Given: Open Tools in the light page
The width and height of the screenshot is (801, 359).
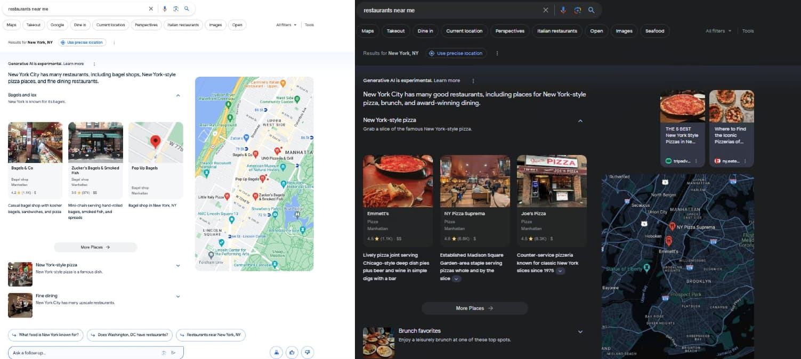Looking at the screenshot, I should (309, 25).
